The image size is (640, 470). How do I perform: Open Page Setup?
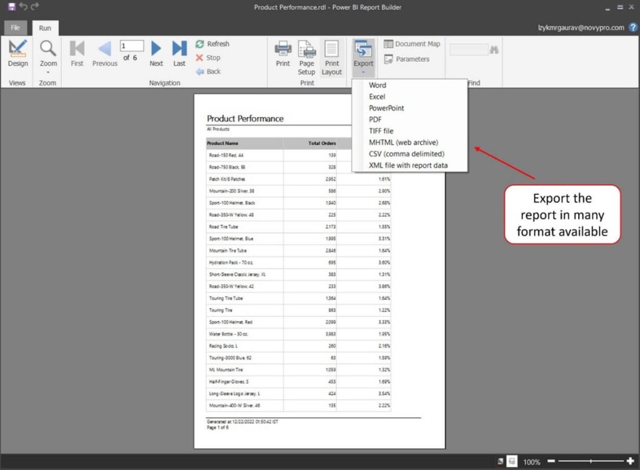click(306, 50)
